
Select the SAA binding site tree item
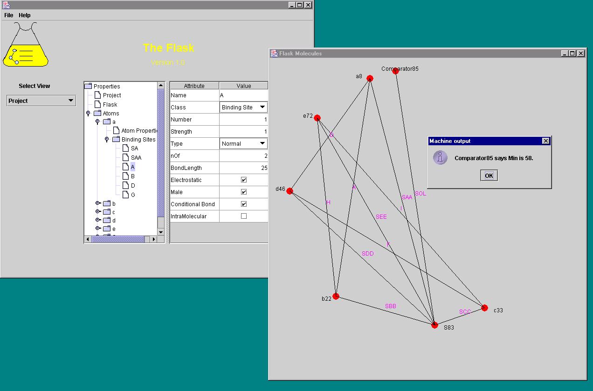tap(136, 158)
